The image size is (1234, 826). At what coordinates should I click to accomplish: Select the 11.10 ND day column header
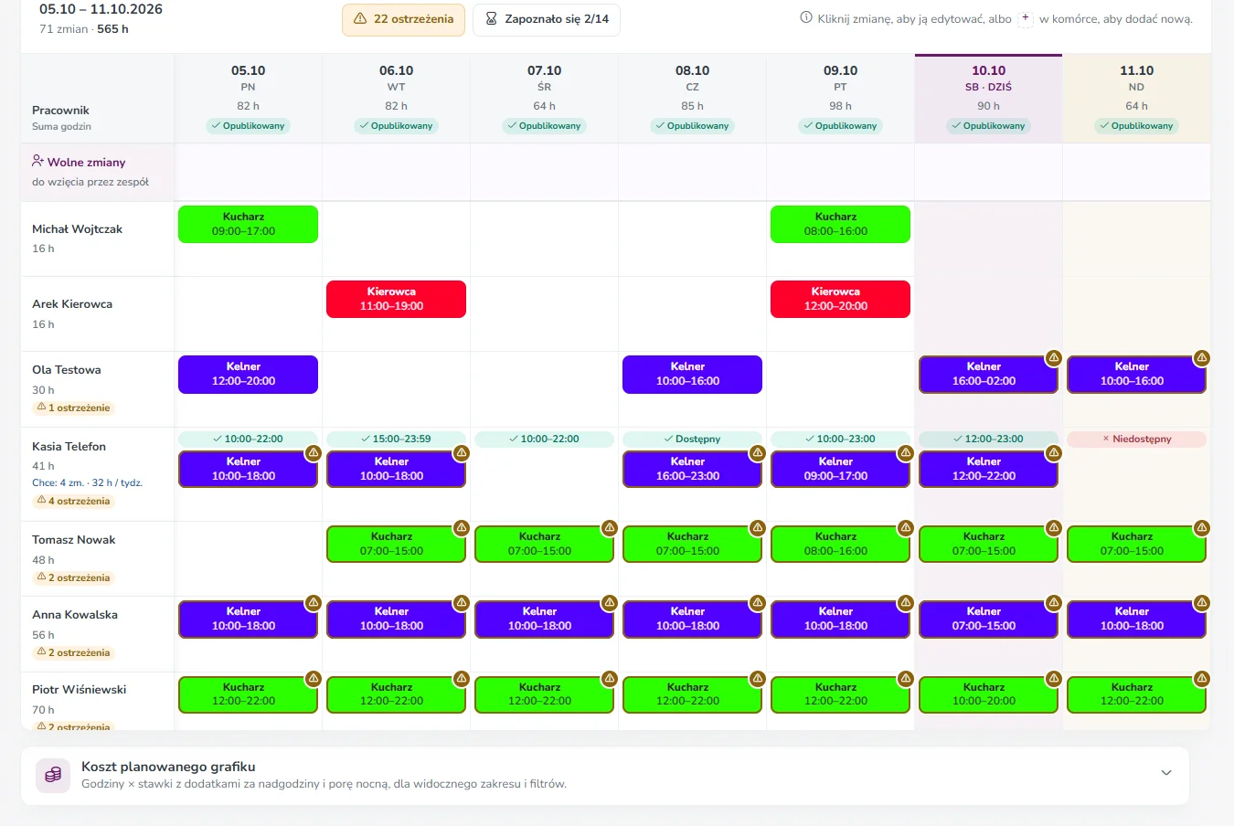[1136, 99]
